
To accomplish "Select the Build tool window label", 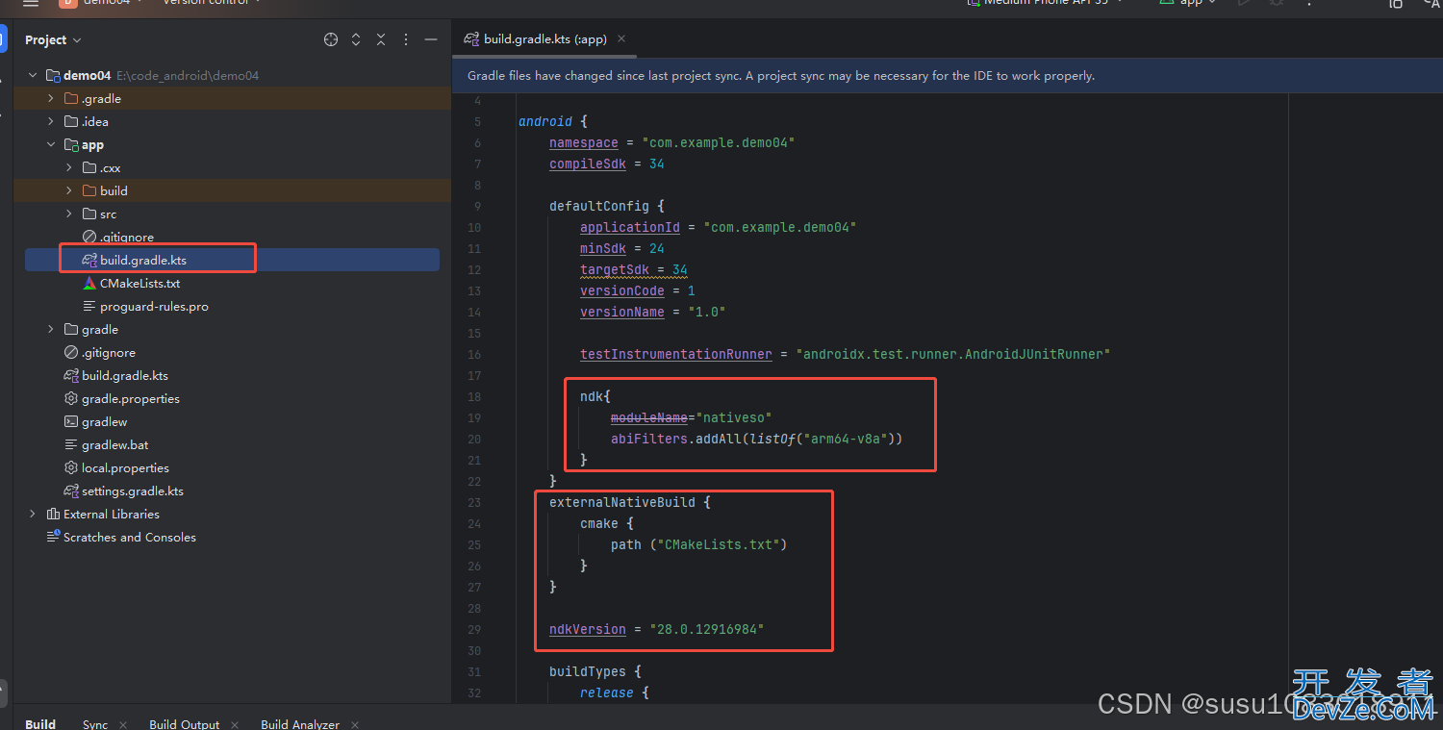I will point(40,724).
